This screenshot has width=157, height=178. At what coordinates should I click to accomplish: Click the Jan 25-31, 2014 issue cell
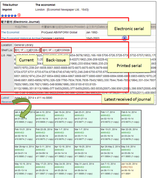tap(87, 119)
